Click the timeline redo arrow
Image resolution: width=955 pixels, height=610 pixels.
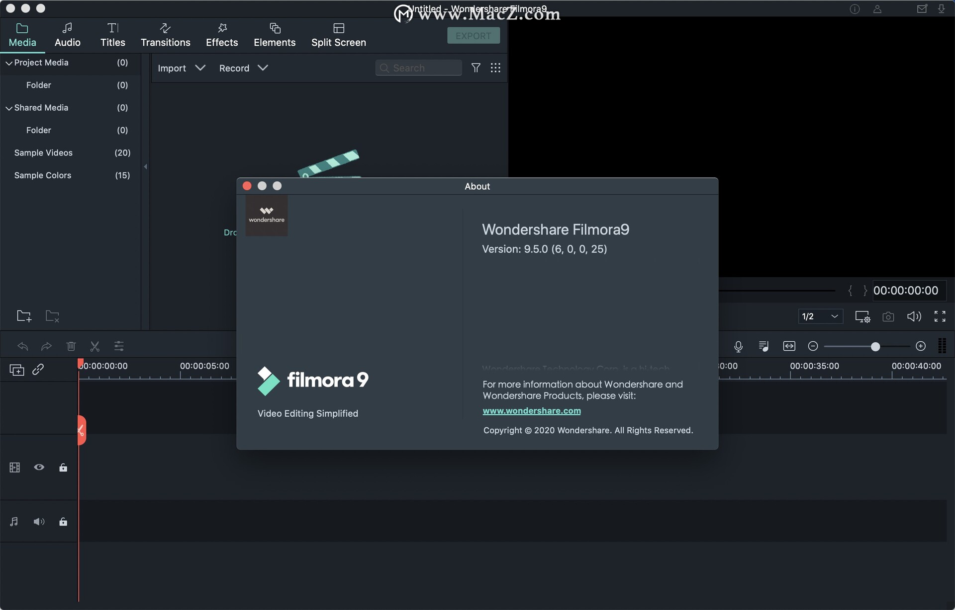pos(46,346)
